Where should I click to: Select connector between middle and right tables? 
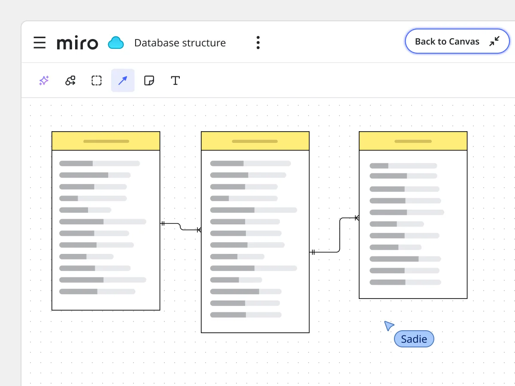(340, 235)
